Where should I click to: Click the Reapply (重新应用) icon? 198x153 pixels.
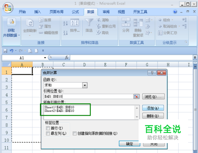point(99,27)
